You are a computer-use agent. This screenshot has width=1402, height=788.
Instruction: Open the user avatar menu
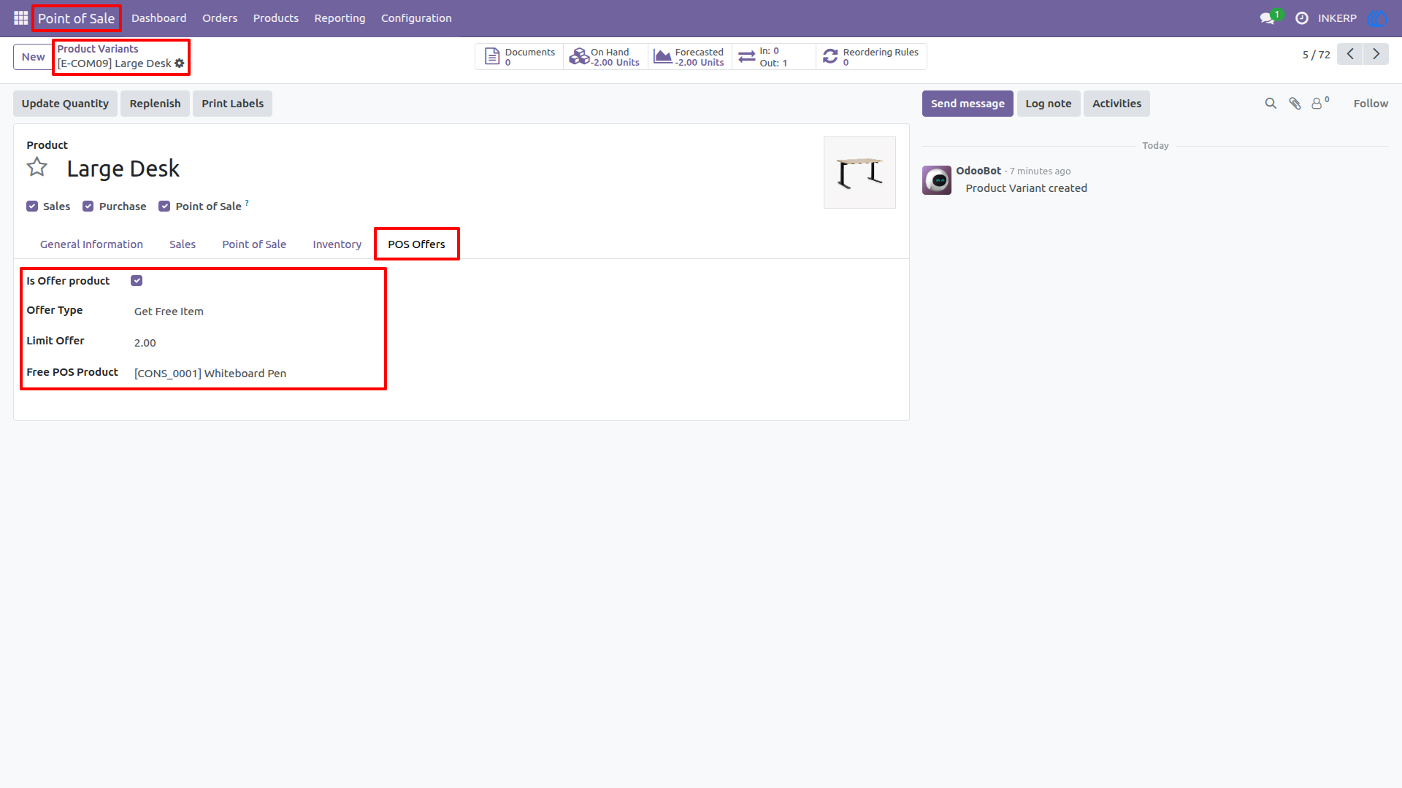[1377, 18]
